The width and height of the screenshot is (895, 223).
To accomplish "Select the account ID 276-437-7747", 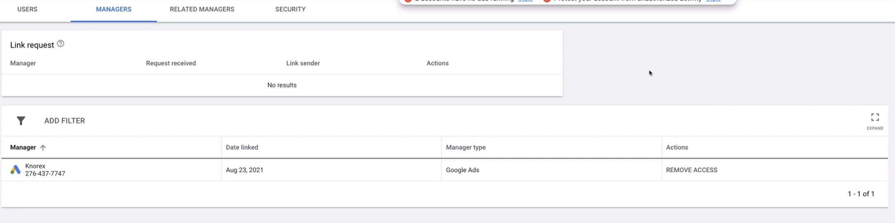I will click(45, 174).
